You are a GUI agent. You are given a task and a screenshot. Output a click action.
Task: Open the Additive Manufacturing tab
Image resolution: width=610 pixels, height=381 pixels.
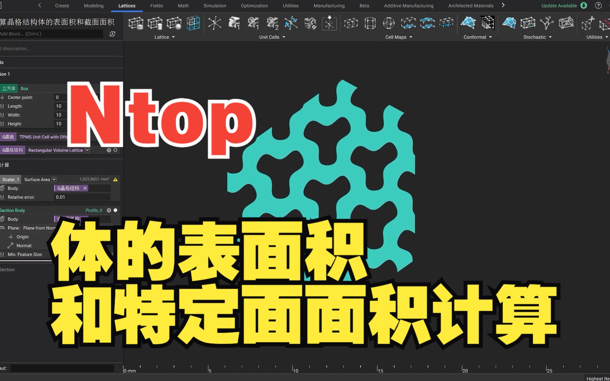click(408, 6)
